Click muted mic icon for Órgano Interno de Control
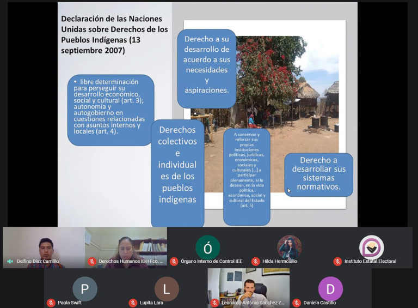Image resolution: width=418 pixels, height=308 pixels. point(174,261)
